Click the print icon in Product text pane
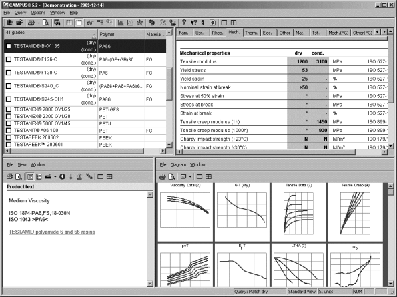 [x=10, y=176]
